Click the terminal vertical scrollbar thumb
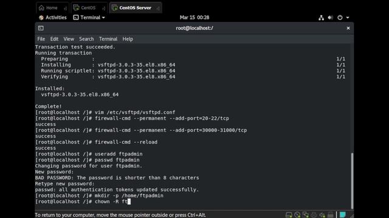The image size is (389, 218). [x=352, y=181]
